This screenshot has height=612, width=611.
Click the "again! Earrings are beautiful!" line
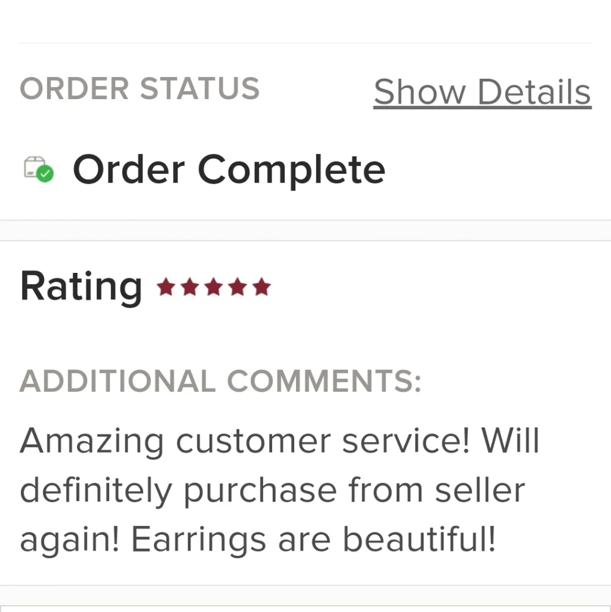click(258, 540)
